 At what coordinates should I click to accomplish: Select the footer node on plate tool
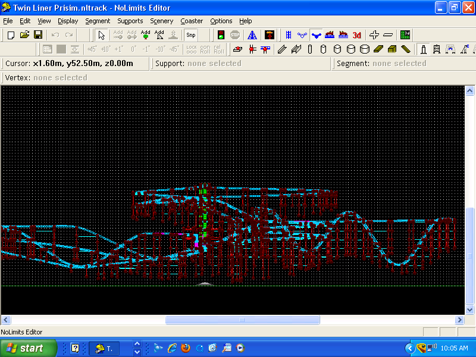[x=237, y=49]
